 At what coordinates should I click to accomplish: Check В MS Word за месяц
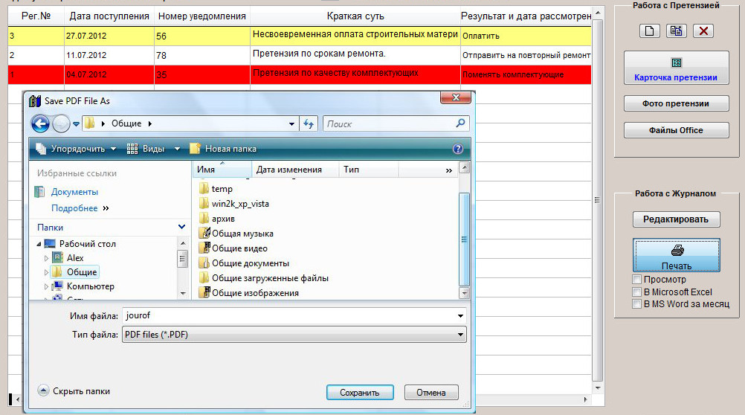pyautogui.click(x=637, y=303)
